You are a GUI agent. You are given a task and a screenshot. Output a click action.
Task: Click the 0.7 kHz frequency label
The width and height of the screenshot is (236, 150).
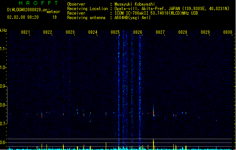click(x=3, y=124)
